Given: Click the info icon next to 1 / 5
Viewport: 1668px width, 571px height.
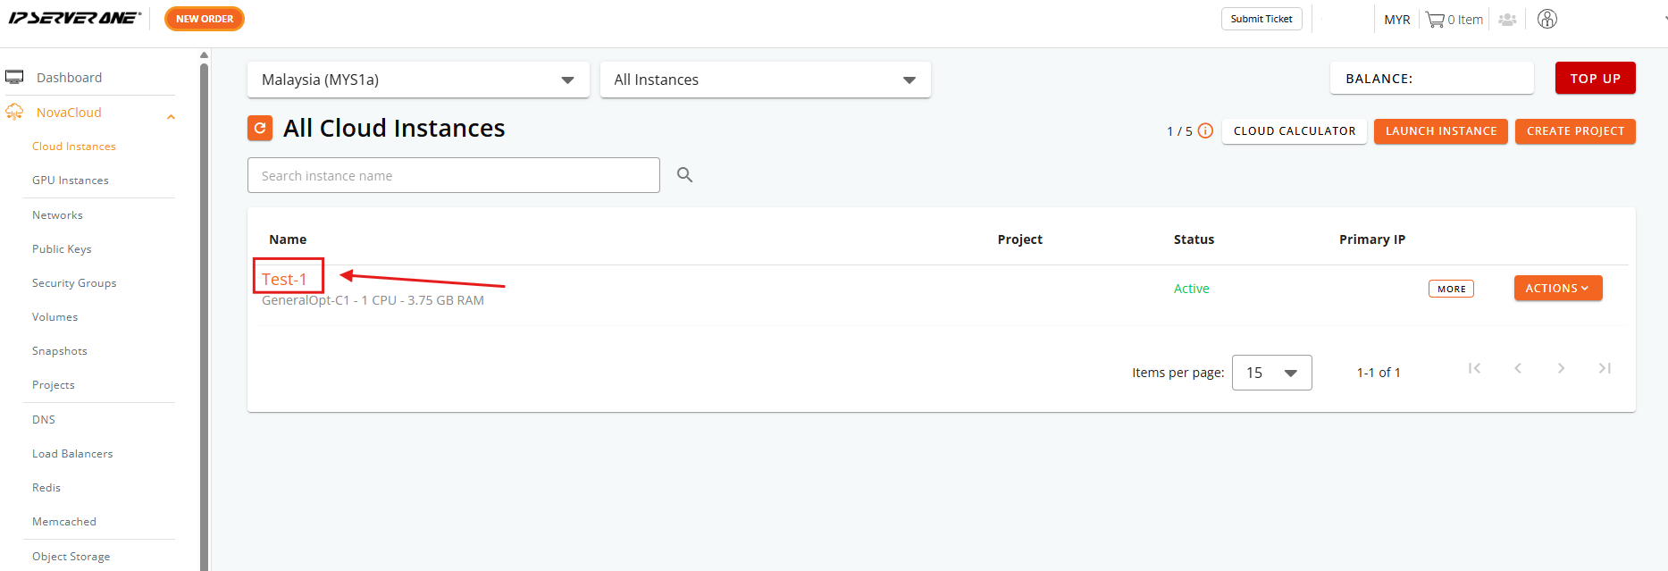Looking at the screenshot, I should point(1205,130).
